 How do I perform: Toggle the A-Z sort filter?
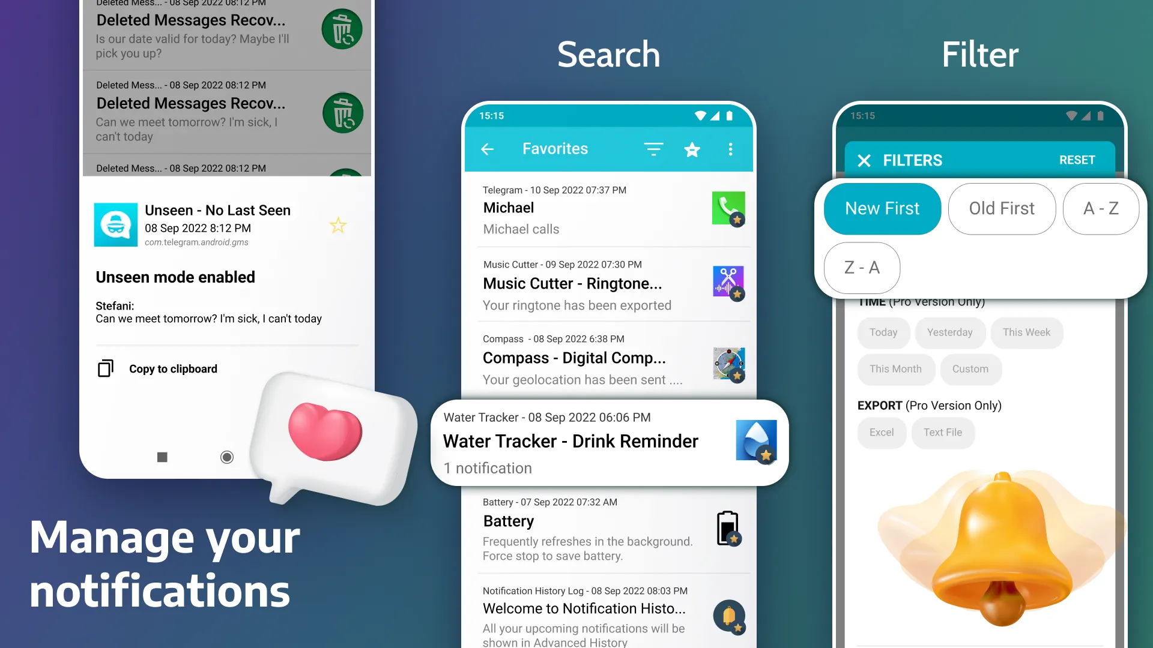click(x=1101, y=208)
